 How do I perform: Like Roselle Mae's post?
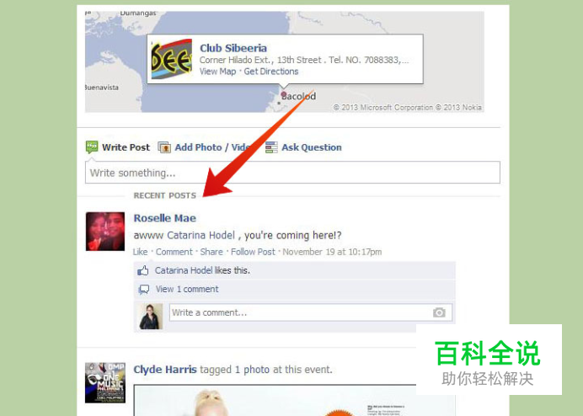(x=140, y=252)
